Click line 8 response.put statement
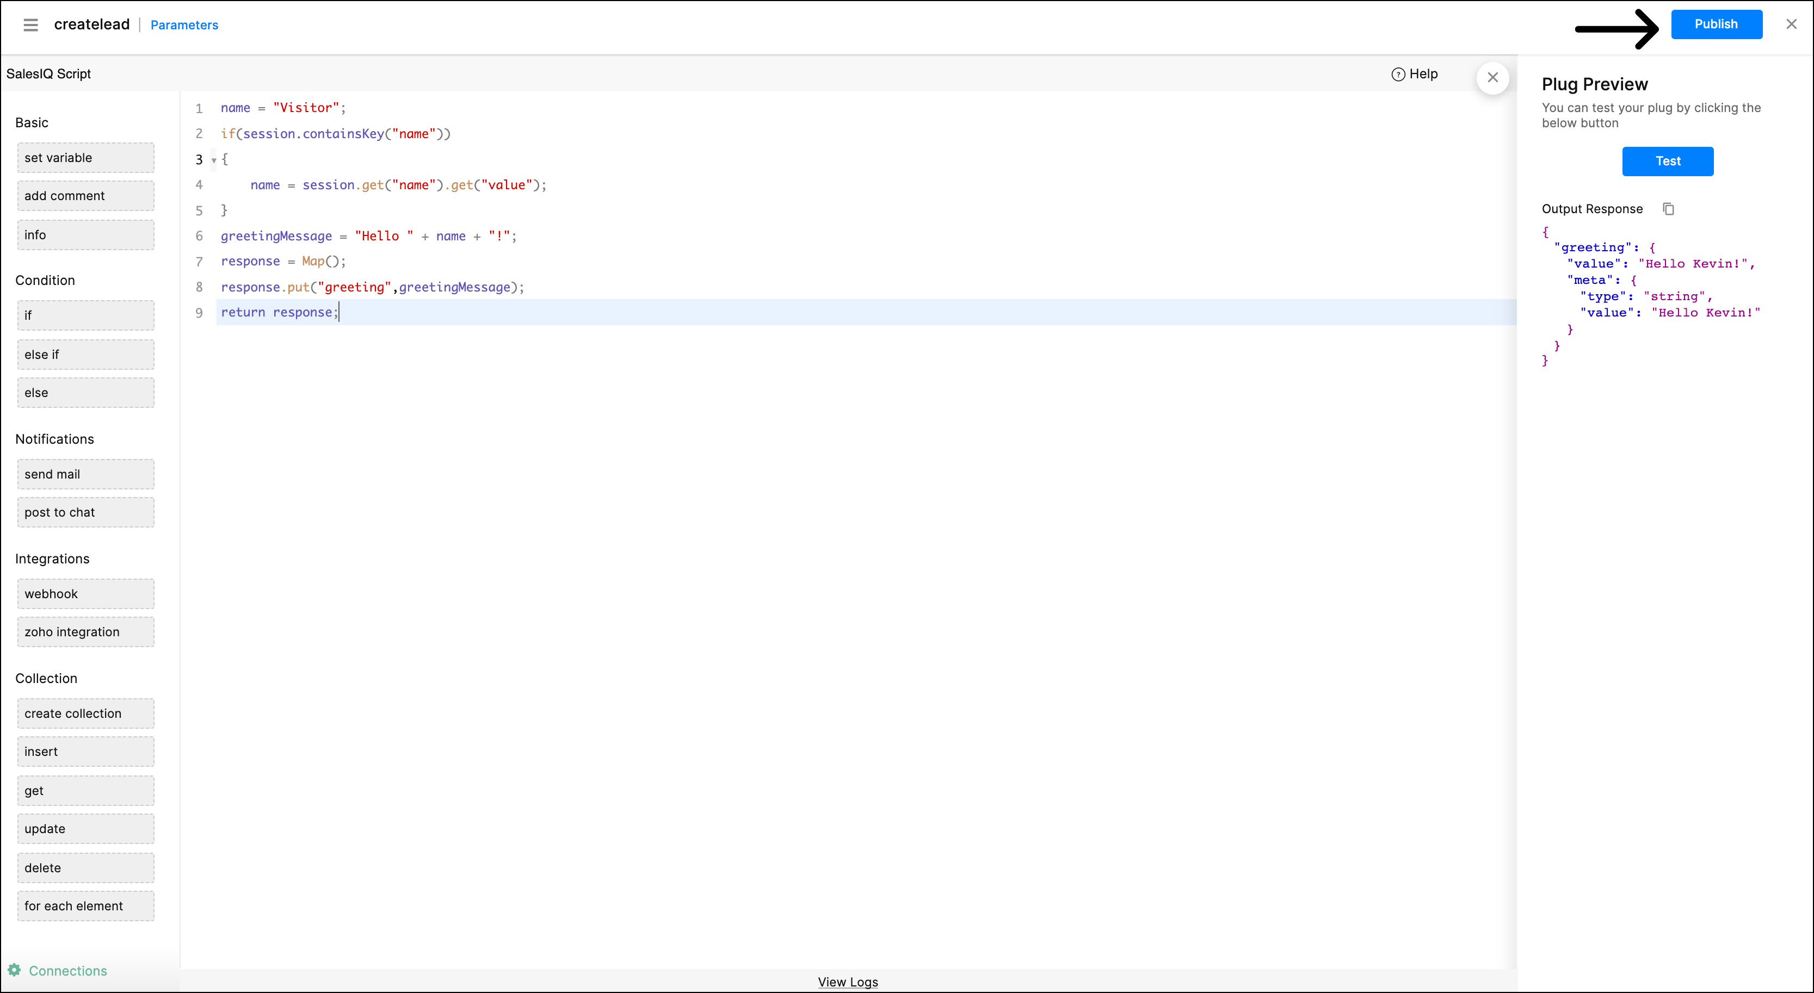 [373, 287]
